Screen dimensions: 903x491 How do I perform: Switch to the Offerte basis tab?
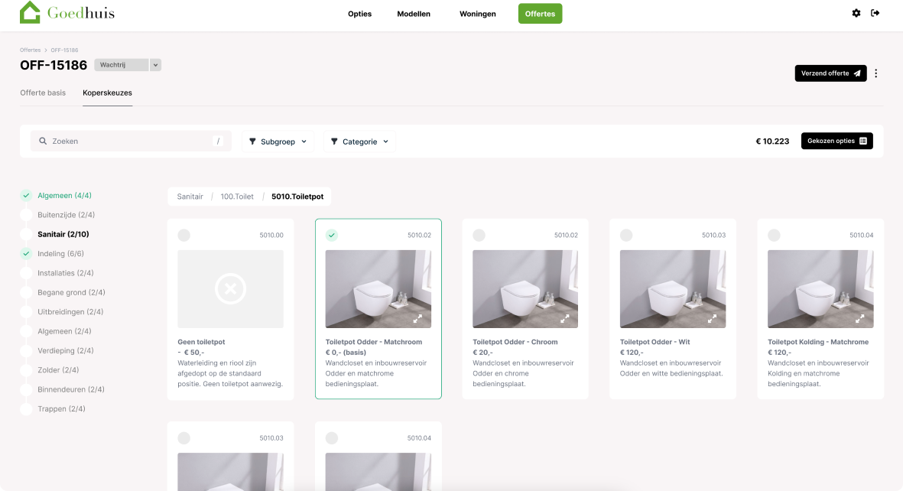tap(43, 93)
